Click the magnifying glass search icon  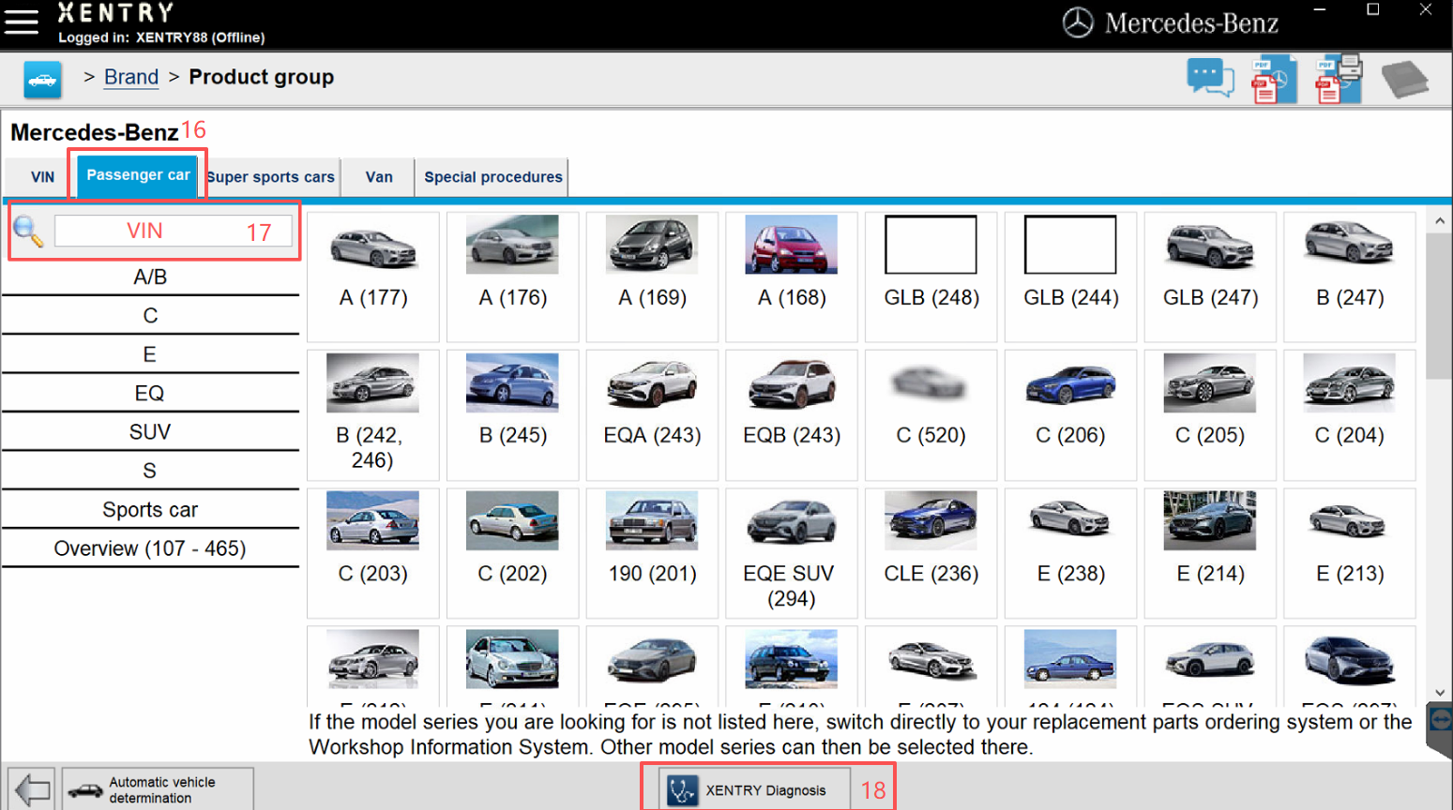pyautogui.click(x=28, y=231)
